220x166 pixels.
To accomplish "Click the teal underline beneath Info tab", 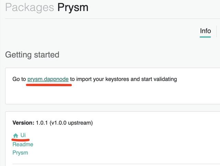I will tap(205, 37).
